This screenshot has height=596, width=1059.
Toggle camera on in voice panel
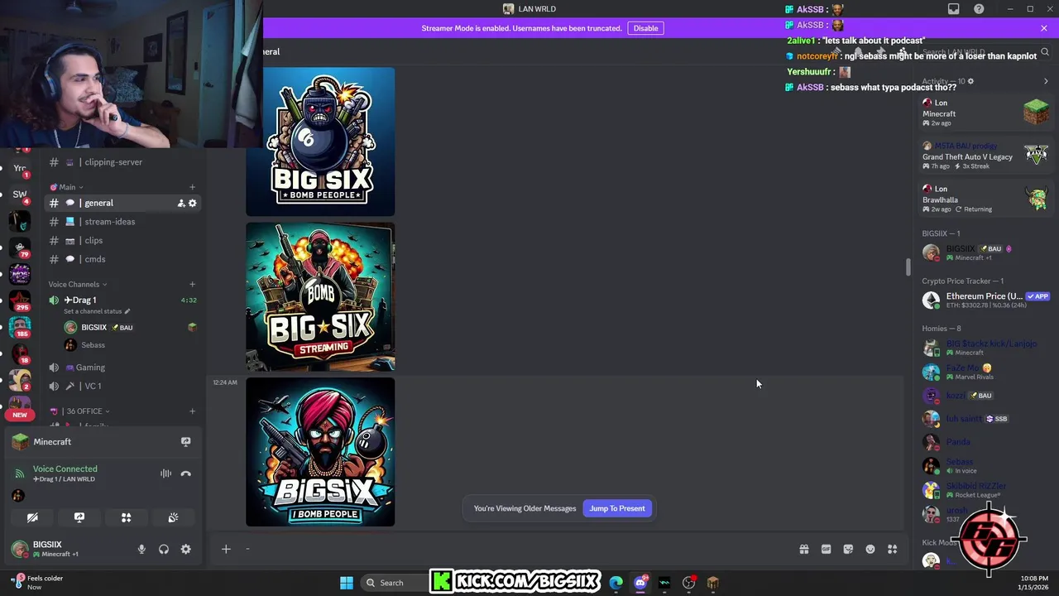32,517
